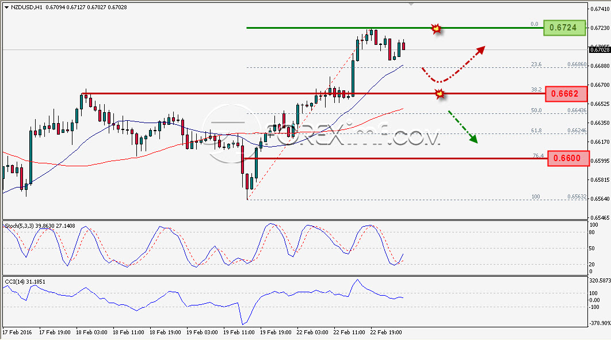611x340 pixels.
Task: Click the Fibonacci 50.0 level label
Action: 536,110
